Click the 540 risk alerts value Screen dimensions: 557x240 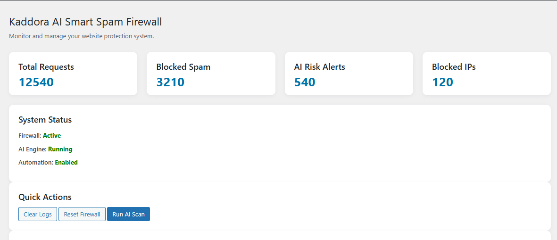pyautogui.click(x=305, y=82)
